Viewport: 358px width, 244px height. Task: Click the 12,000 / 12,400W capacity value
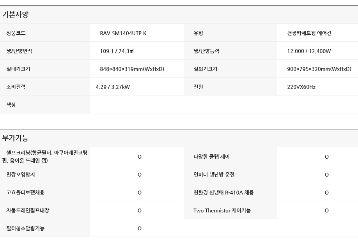309,51
